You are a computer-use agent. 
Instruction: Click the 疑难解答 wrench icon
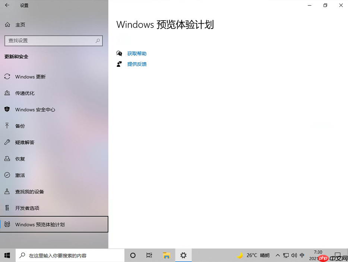7,142
